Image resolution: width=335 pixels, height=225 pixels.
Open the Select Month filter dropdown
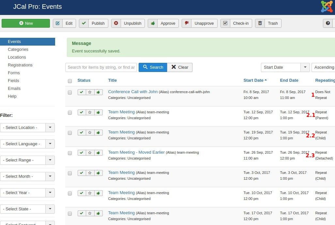click(x=27, y=176)
